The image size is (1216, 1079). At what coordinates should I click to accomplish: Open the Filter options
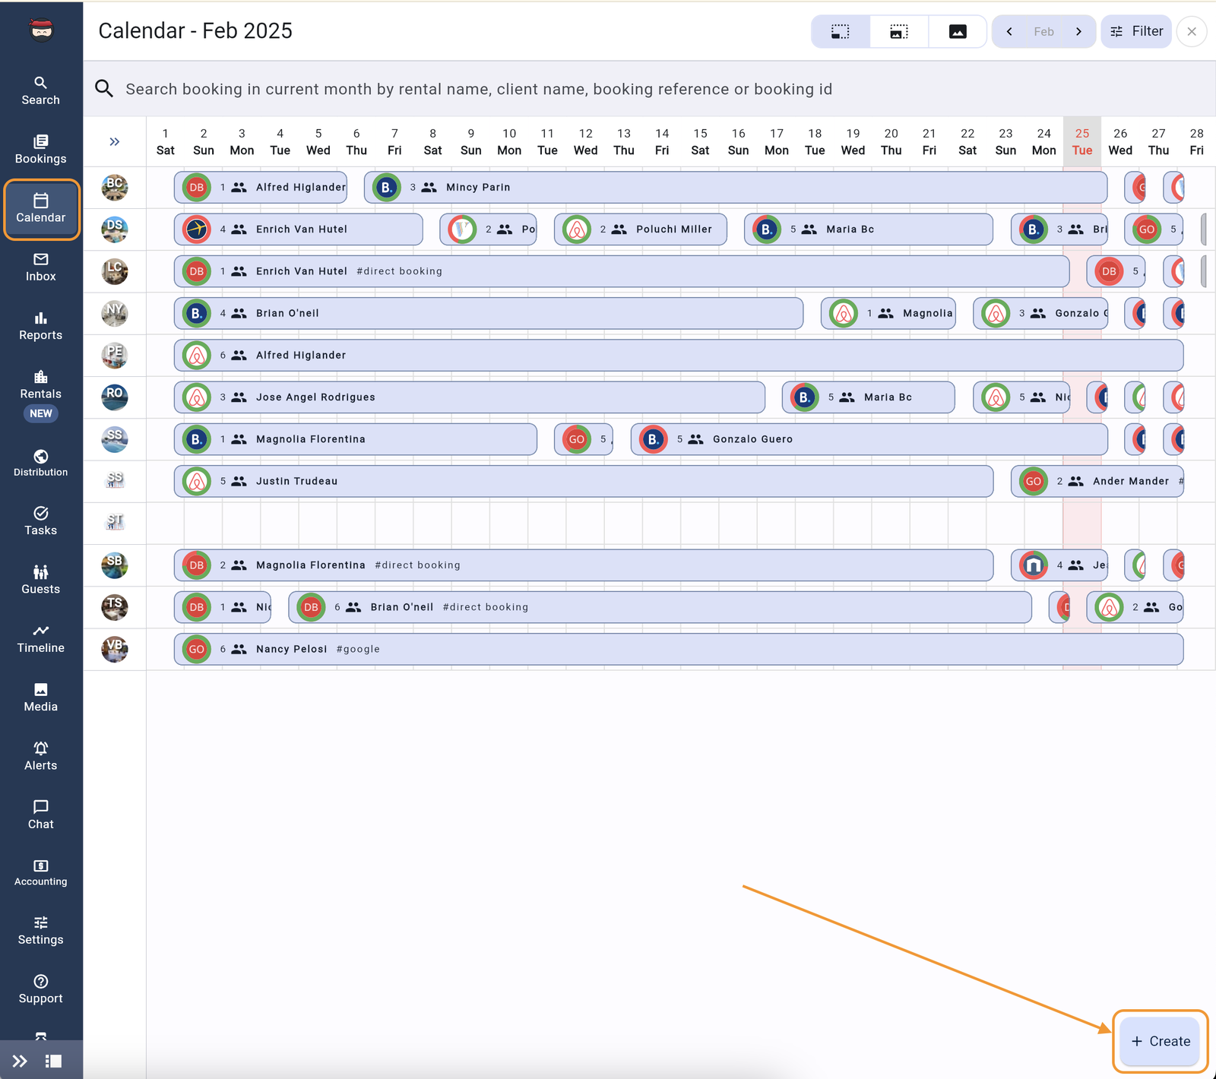pyautogui.click(x=1136, y=31)
